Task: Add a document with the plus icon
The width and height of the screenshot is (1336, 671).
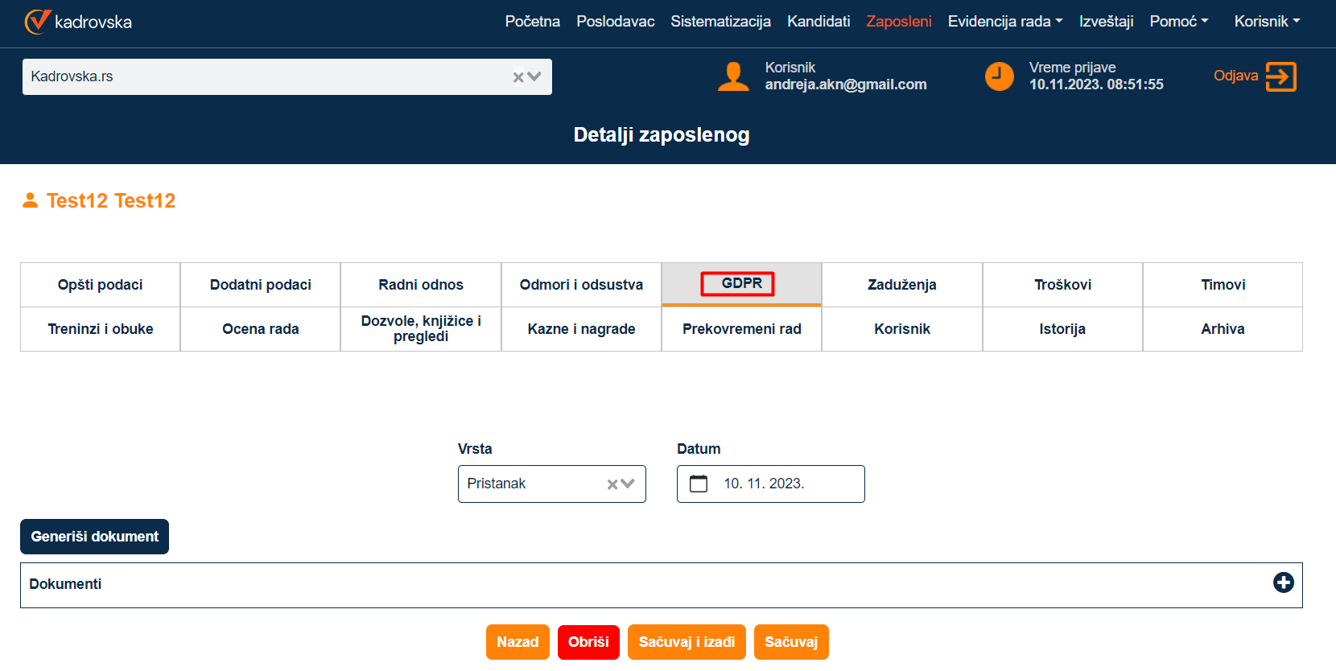Action: tap(1283, 582)
